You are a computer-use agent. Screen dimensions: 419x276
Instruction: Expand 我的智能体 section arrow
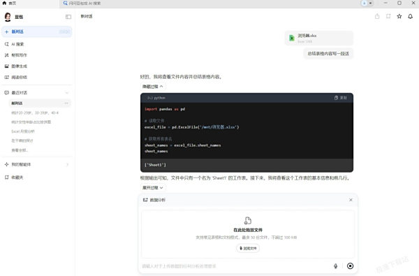pyautogui.click(x=67, y=164)
